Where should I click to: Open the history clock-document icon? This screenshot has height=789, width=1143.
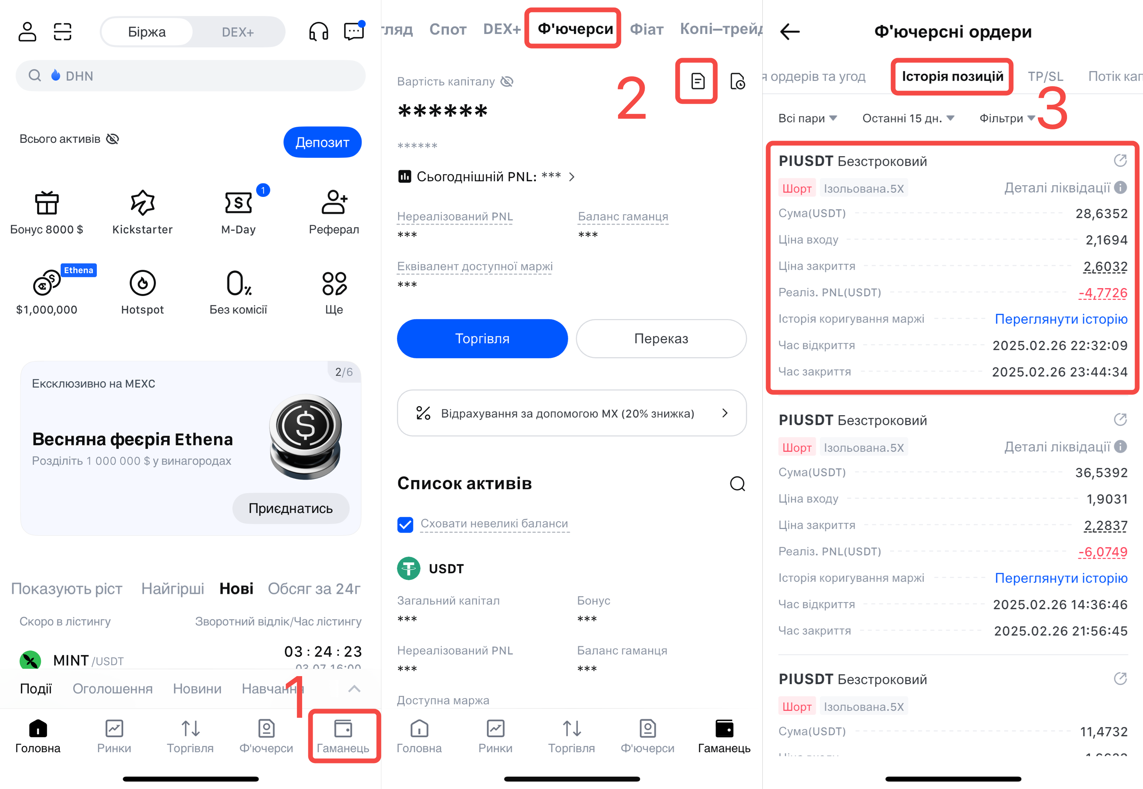[737, 81]
